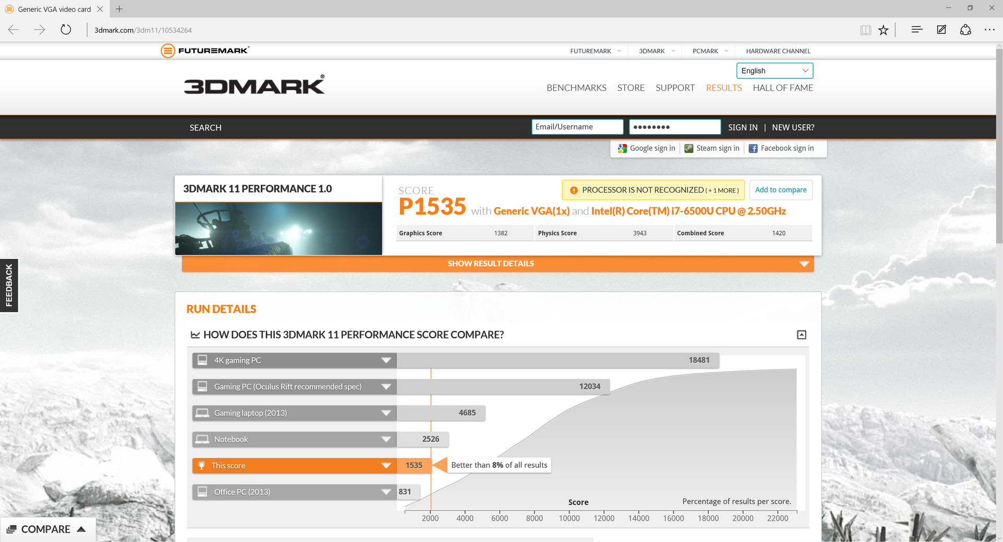
Task: Click the Generic VGA(1x) link
Action: [x=531, y=211]
